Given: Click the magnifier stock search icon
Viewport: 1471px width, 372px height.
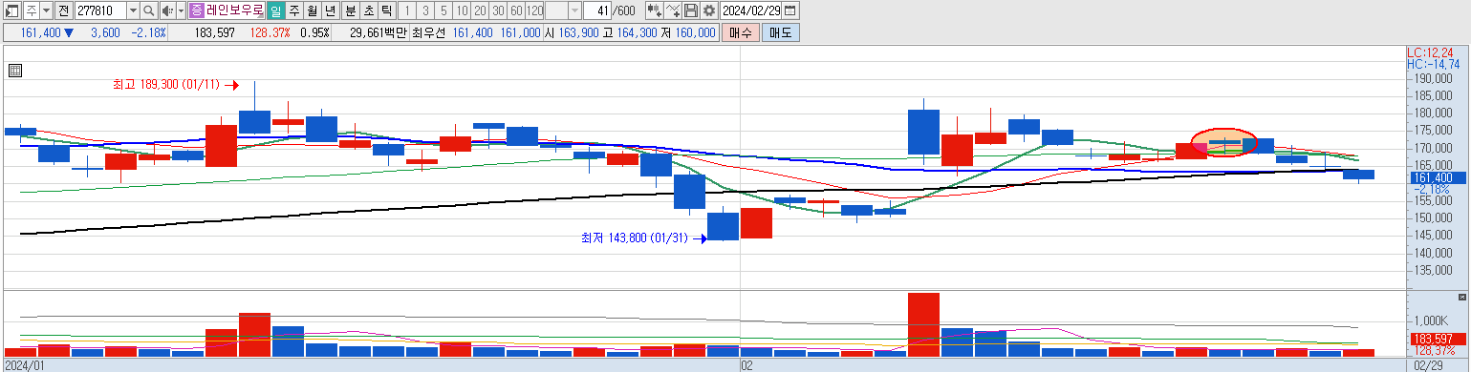Looking at the screenshot, I should click(x=150, y=10).
